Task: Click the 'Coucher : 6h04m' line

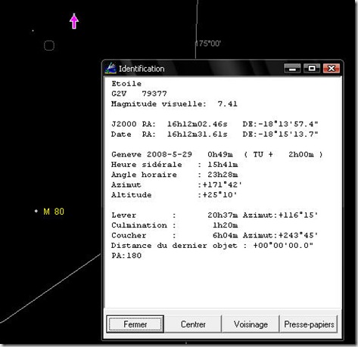Action: click(215, 235)
